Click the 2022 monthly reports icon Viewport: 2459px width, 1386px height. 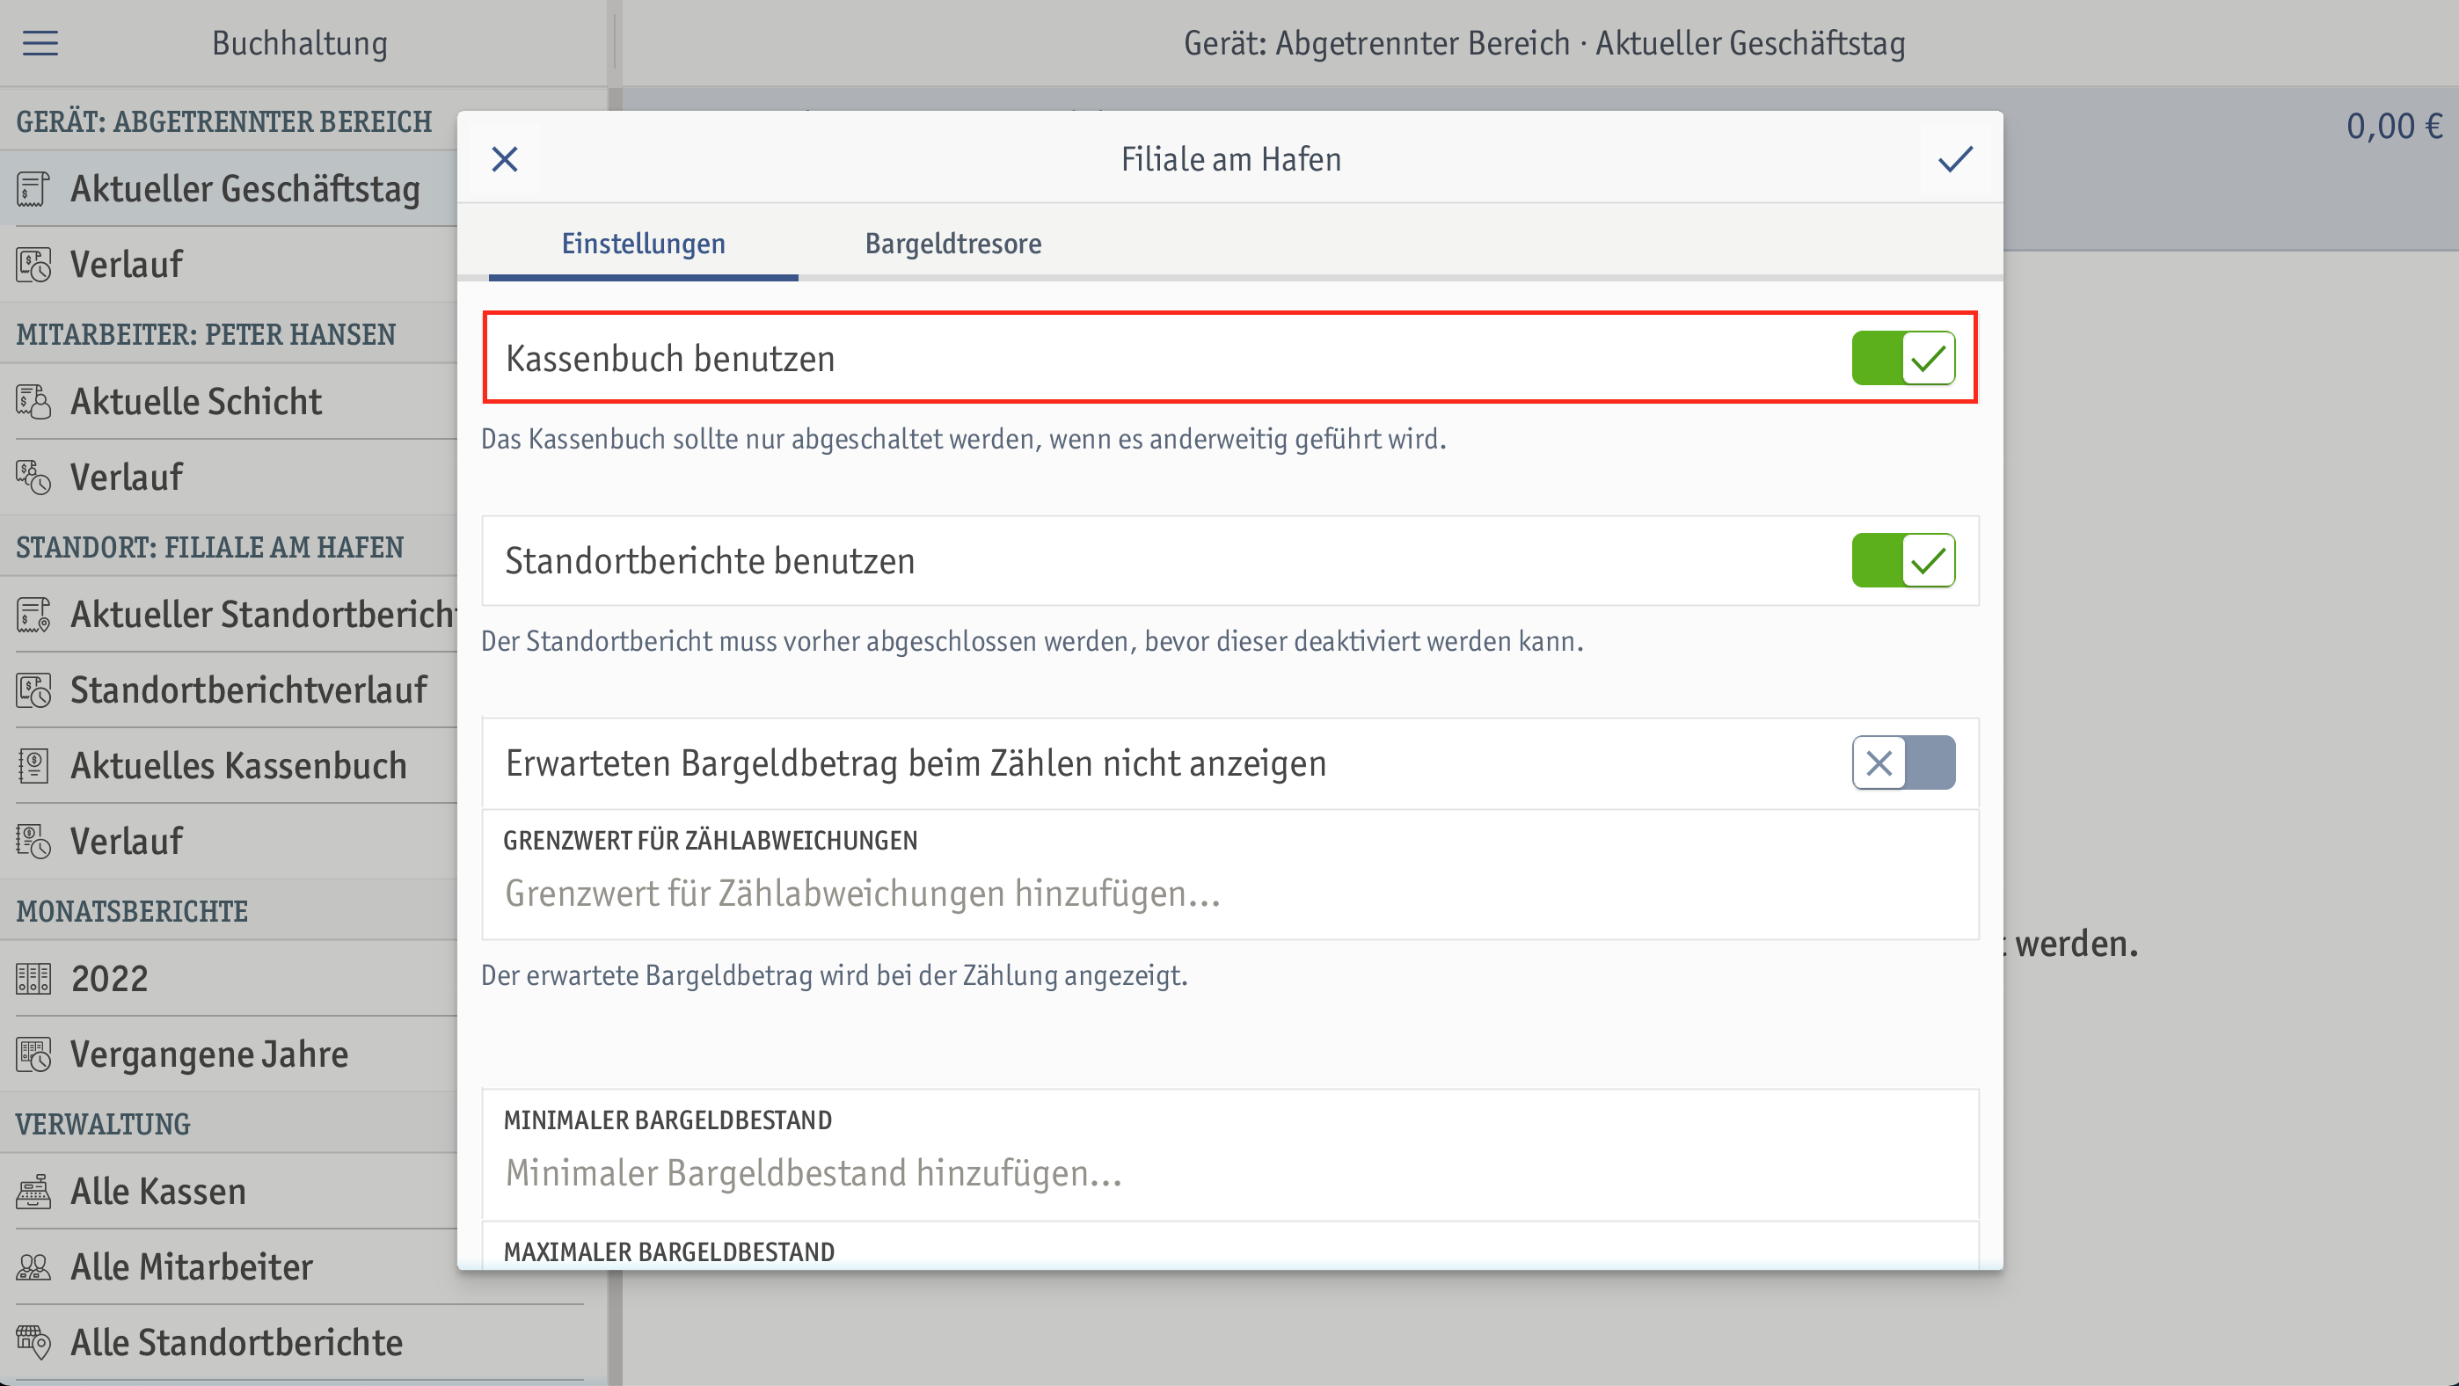33,979
